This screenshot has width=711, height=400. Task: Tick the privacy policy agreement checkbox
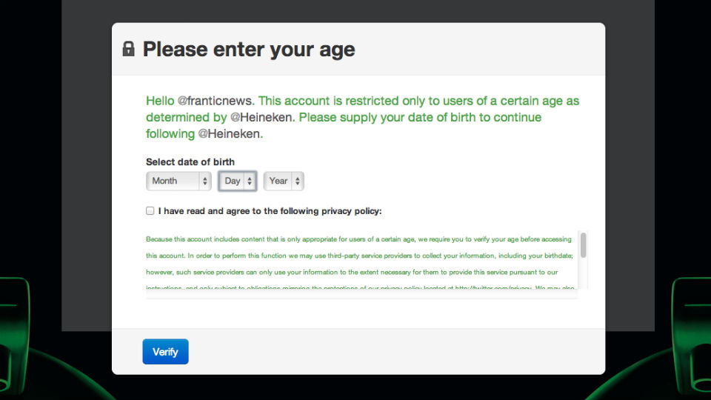pos(150,211)
